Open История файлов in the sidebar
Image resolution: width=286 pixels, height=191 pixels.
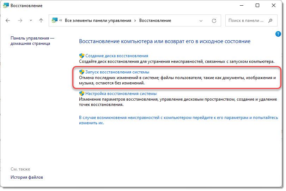click(x=27, y=177)
